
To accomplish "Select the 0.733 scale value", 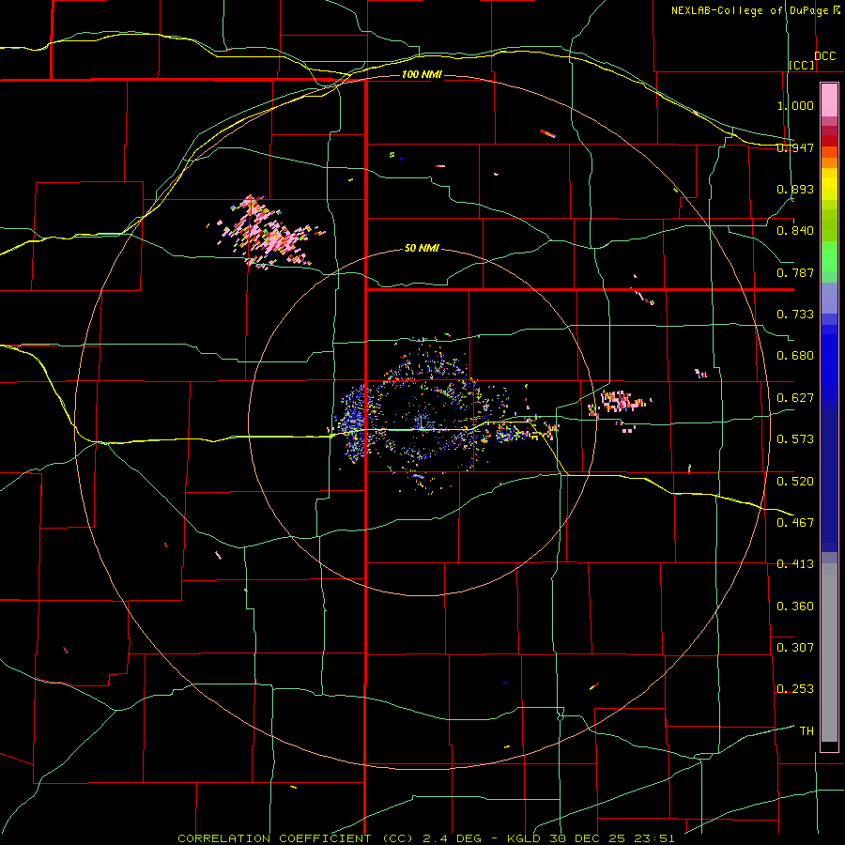I will click(795, 315).
